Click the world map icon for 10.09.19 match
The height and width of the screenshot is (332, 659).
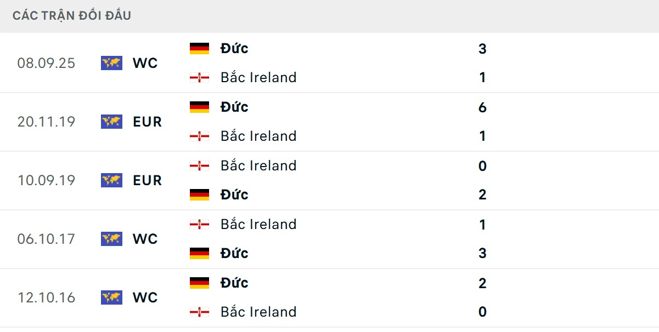[x=111, y=180]
